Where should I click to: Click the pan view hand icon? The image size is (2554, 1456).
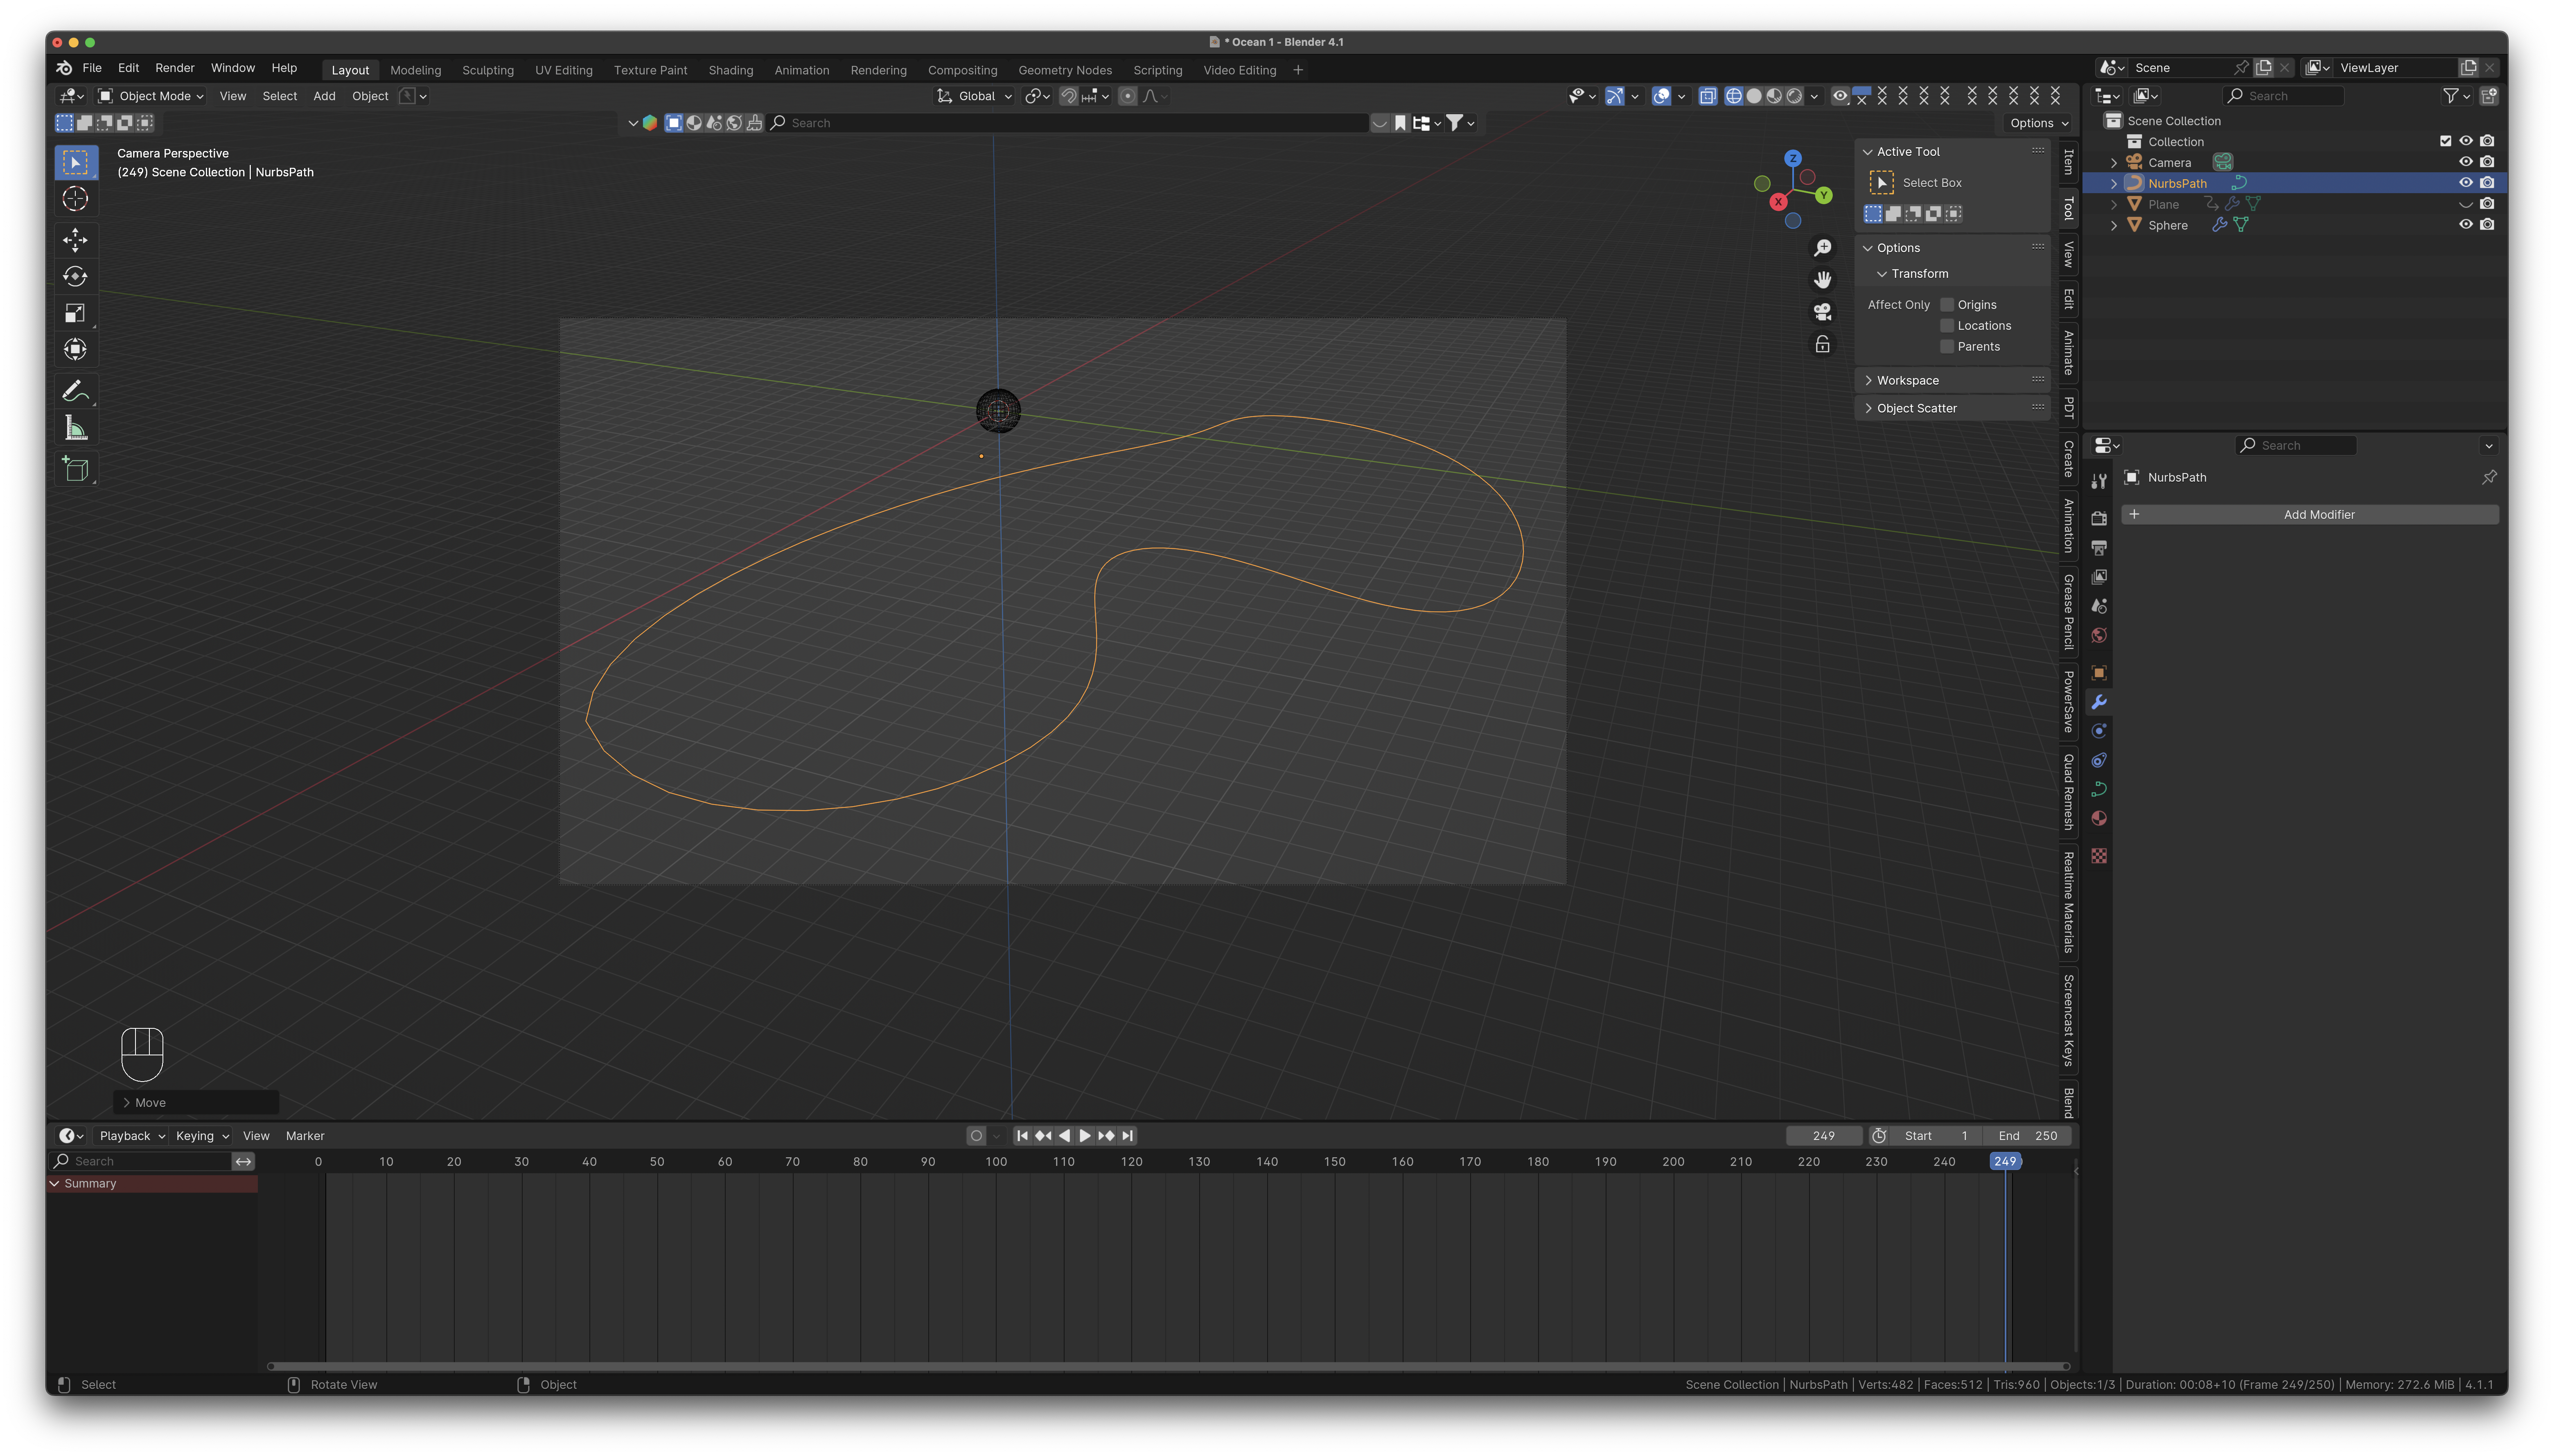pyautogui.click(x=1822, y=279)
